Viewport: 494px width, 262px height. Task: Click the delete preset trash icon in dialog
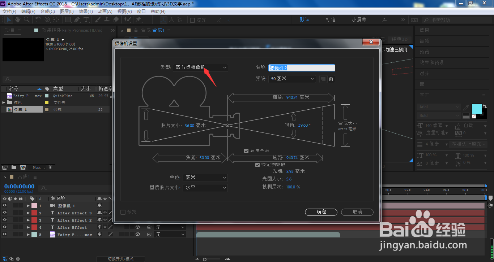click(331, 79)
